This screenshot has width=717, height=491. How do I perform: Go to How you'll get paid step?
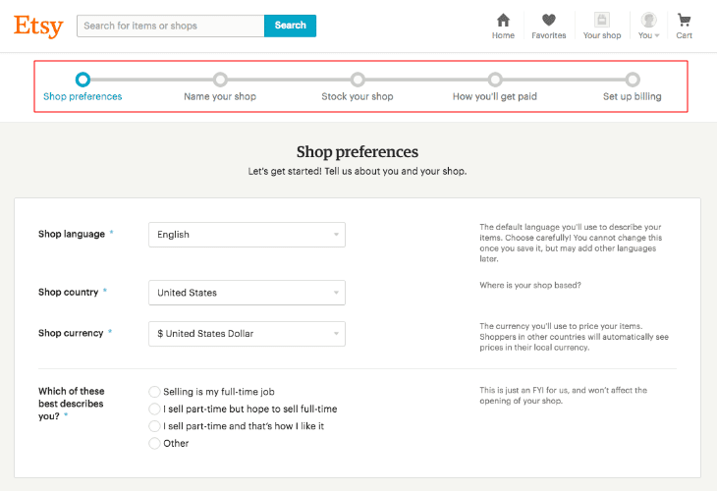(x=495, y=80)
